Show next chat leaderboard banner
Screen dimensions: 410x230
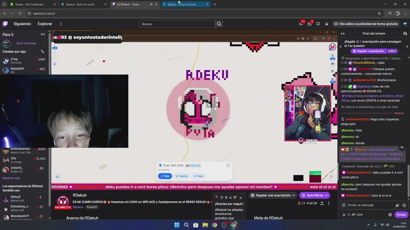407,47
